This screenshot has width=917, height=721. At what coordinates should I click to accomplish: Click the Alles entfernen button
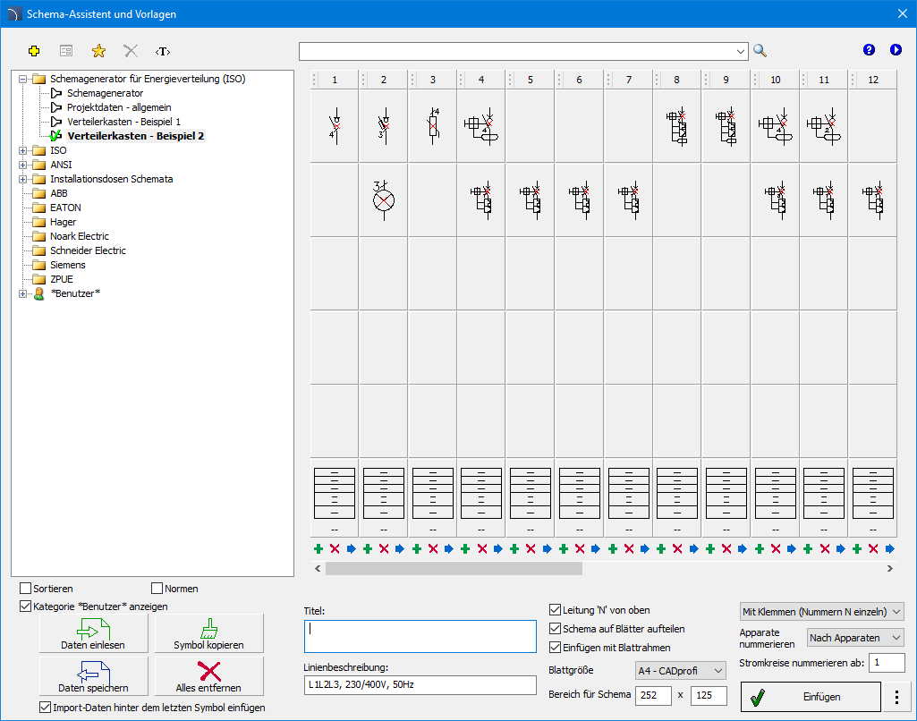pyautogui.click(x=208, y=677)
